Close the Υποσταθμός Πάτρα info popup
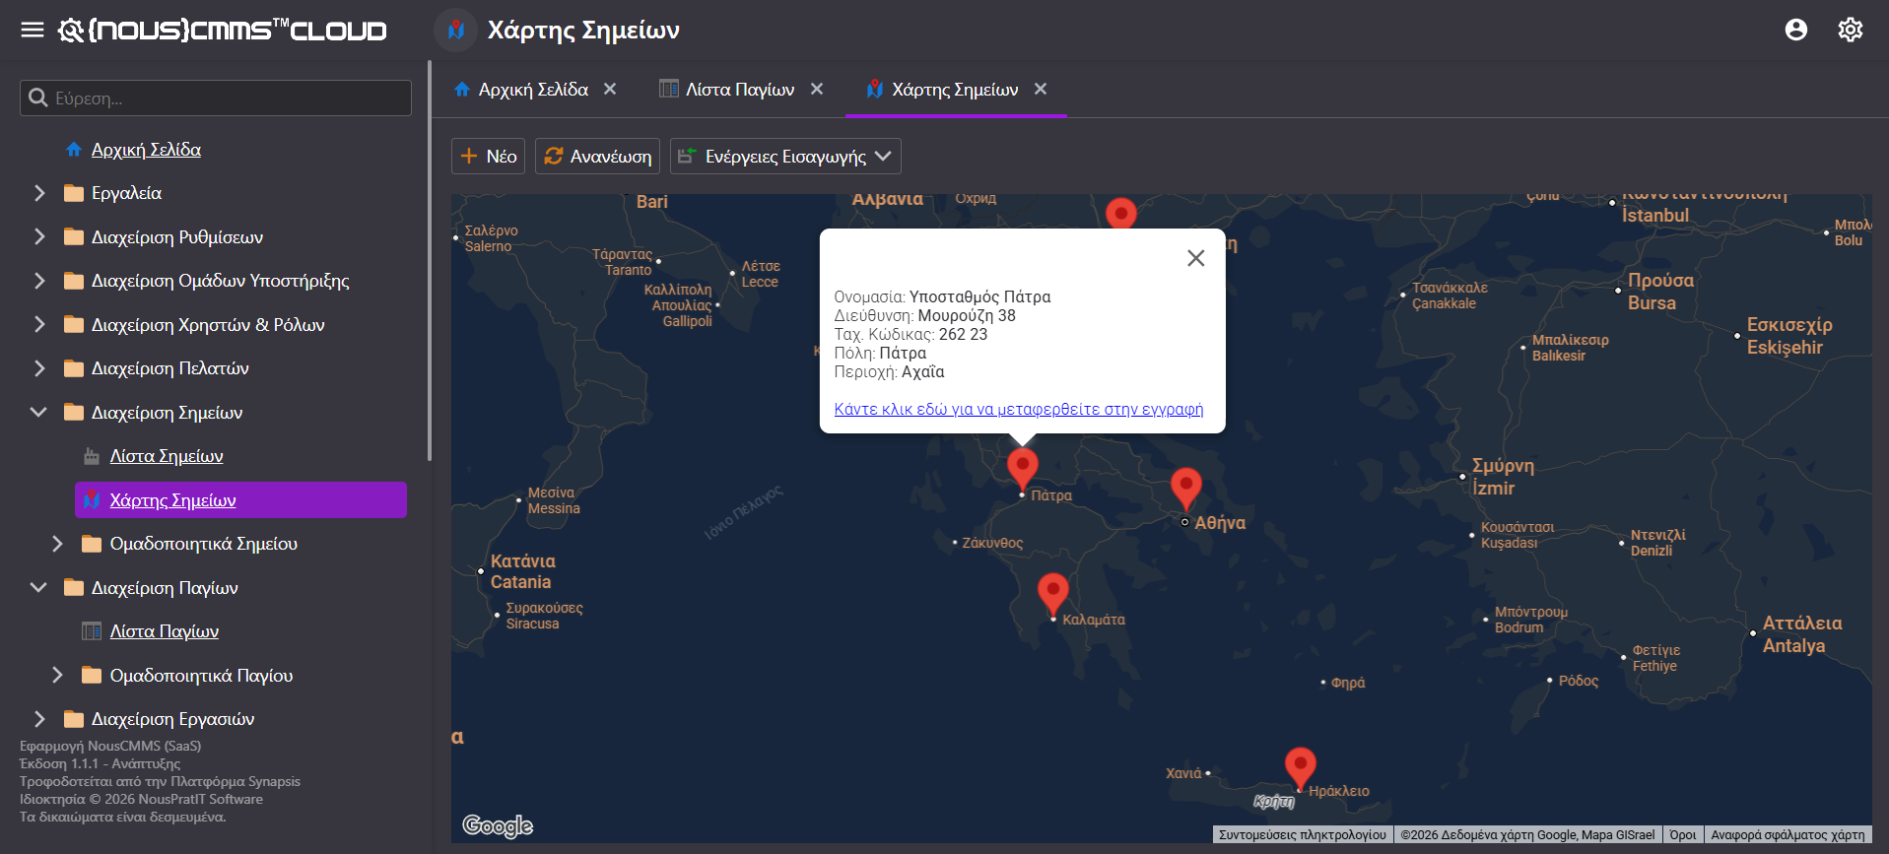Screen dimensions: 1889x854 pos(1196,258)
